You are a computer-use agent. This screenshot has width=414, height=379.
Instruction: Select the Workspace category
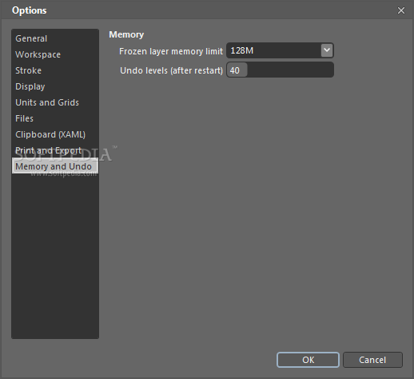click(55, 54)
